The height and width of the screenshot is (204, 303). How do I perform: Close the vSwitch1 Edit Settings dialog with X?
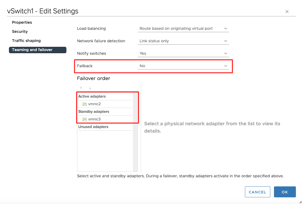[x=287, y=12]
